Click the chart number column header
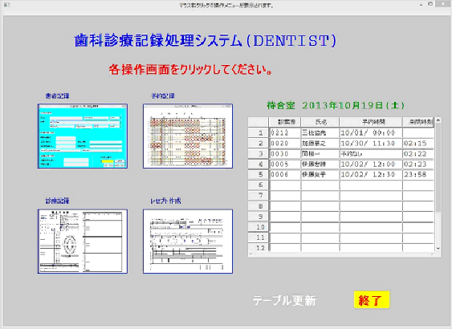This screenshot has height=329, width=452. point(285,122)
